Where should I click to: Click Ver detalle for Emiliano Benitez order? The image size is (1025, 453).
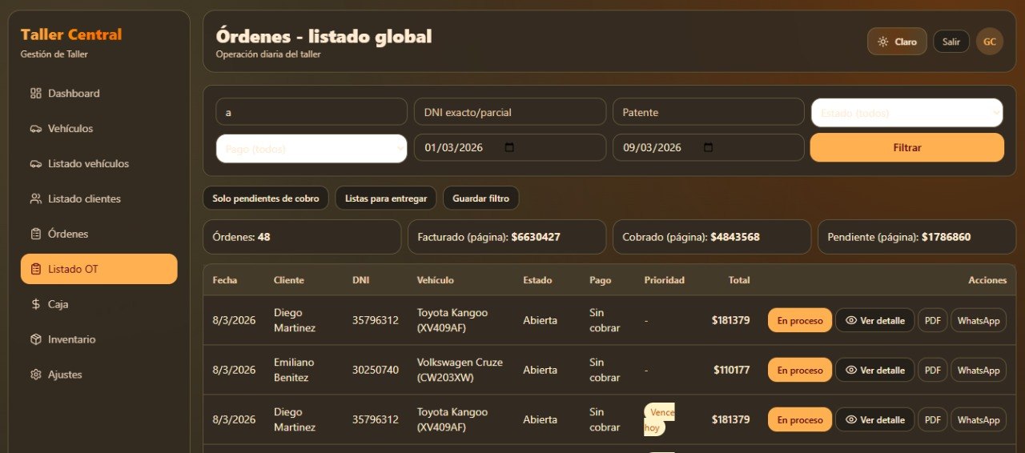pyautogui.click(x=874, y=371)
